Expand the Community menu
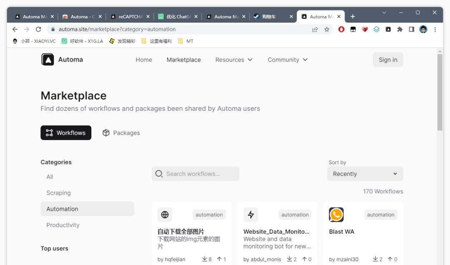Image resolution: width=450 pixels, height=265 pixels. [287, 60]
